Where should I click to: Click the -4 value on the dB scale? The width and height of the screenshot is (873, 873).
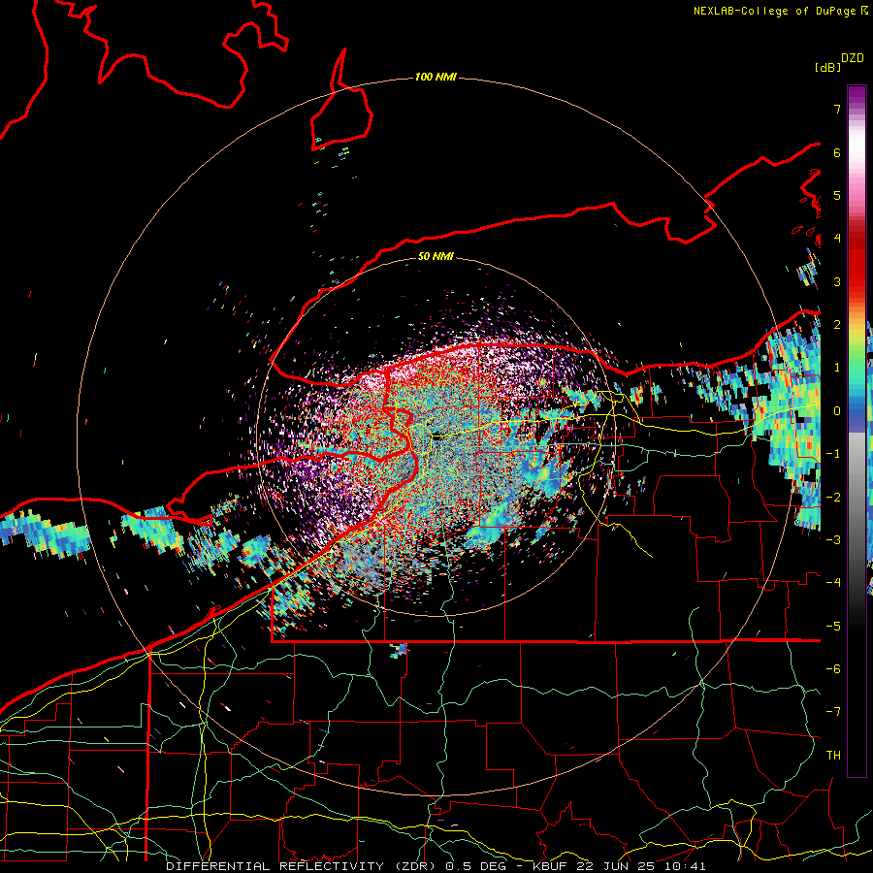coord(833,582)
